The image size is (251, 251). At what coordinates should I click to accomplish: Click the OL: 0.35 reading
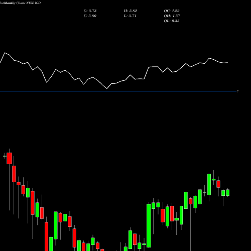pos(172,21)
